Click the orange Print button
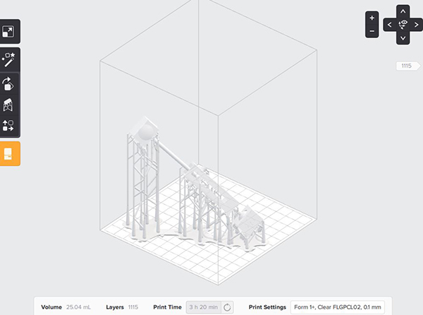The width and height of the screenshot is (423, 315). pyautogui.click(x=8, y=153)
